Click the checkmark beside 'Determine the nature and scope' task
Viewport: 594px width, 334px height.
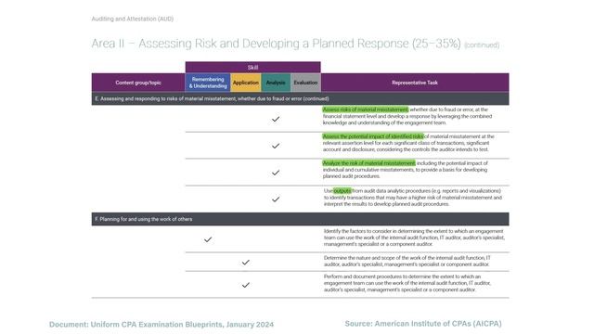click(245, 262)
